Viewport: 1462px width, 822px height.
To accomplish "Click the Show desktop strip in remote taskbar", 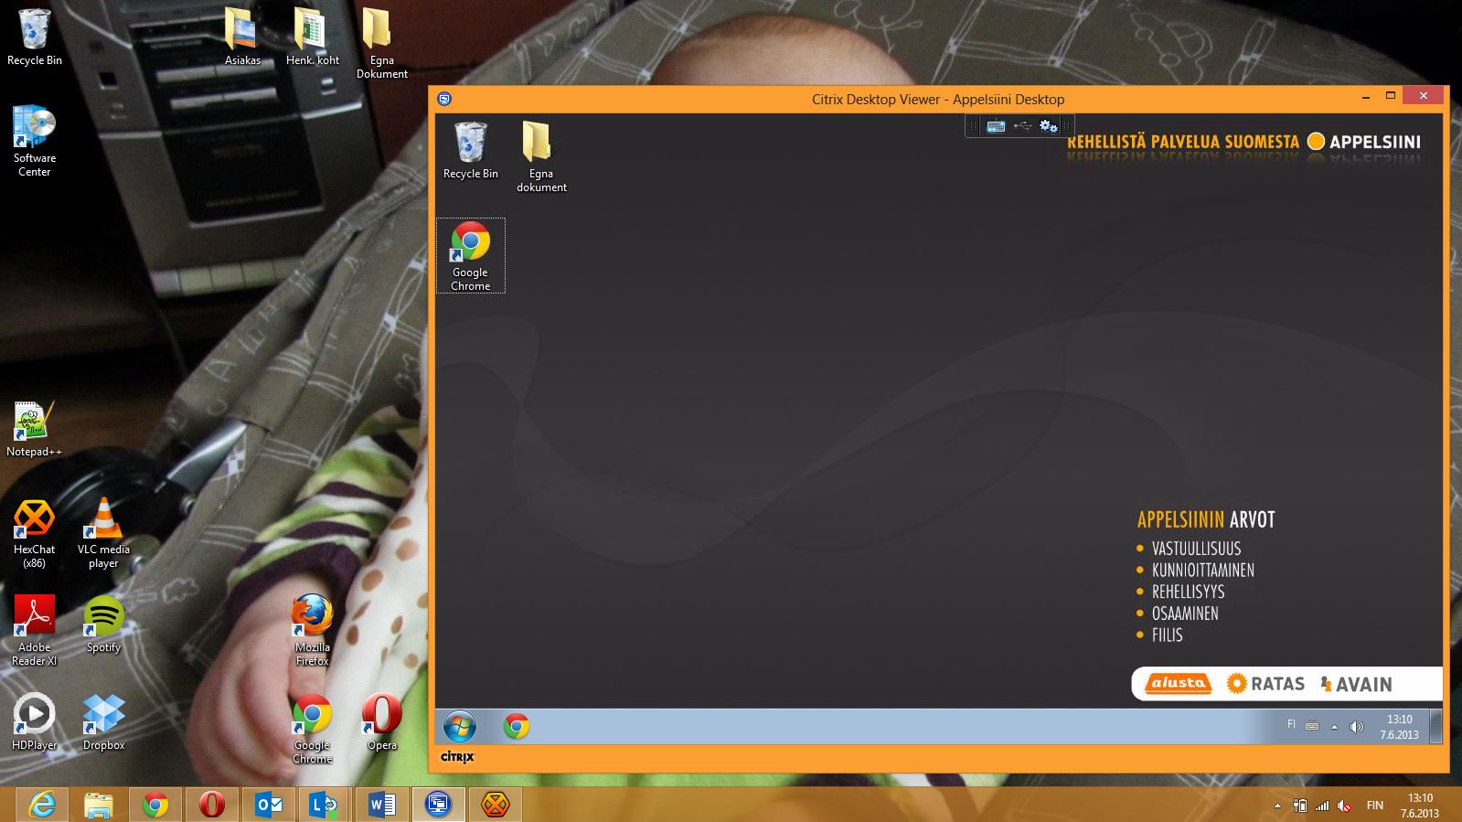I will tap(1435, 727).
